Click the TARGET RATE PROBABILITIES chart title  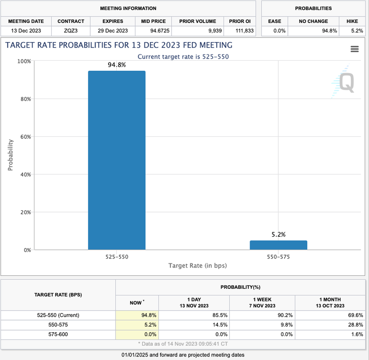click(x=118, y=45)
